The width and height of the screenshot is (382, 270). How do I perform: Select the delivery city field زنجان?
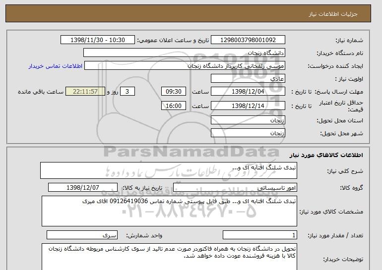point(248,133)
